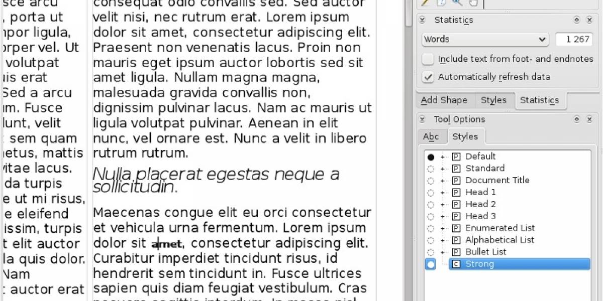The width and height of the screenshot is (603, 301).
Task: Expand the Alphabetical List style tree node
Action: click(x=443, y=240)
